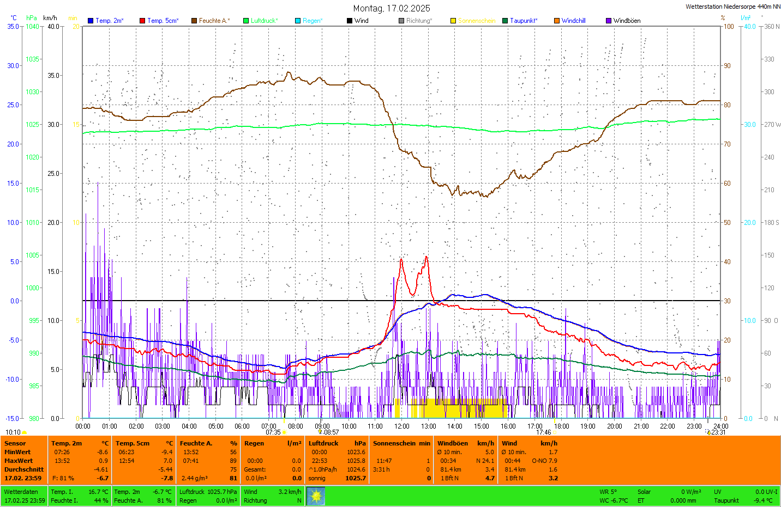Toggle the Sonnenschein series legend label
781x507 pixels.
[x=476, y=21]
